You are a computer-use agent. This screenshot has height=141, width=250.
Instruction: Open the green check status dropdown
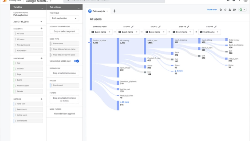[x=242, y=10]
